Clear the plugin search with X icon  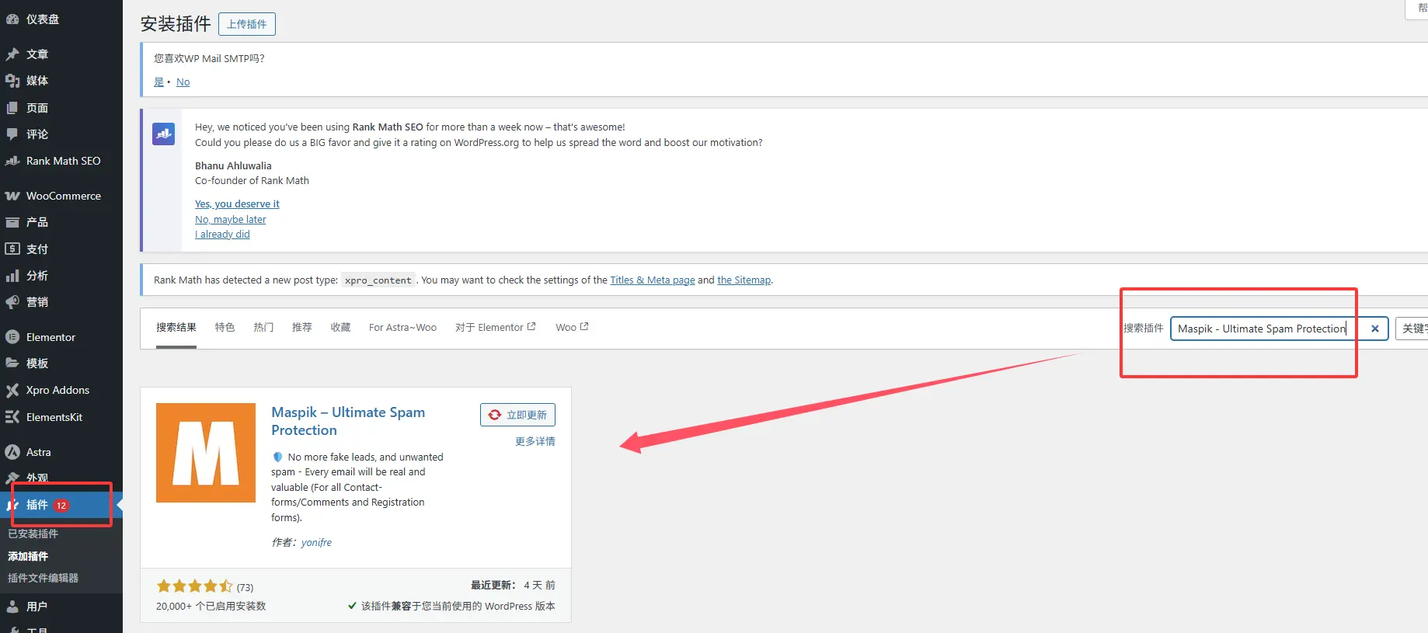pyautogui.click(x=1374, y=329)
